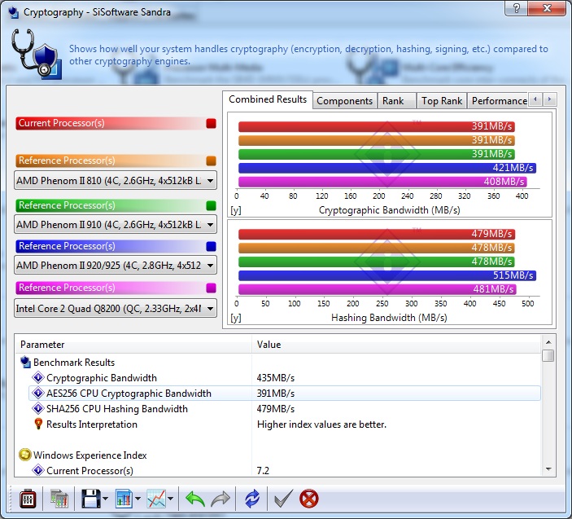Click the stethoscope shield Cryptography icon
Screen dimensions: 572x519
coord(37,54)
